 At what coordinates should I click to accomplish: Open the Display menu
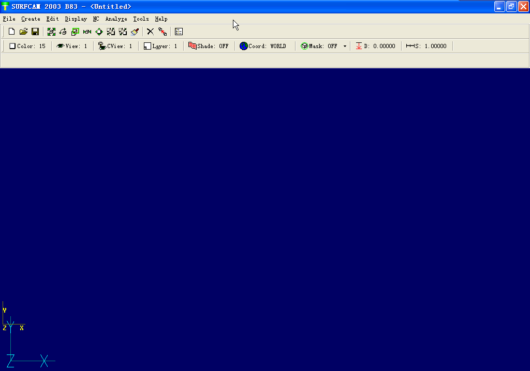pyautogui.click(x=76, y=19)
